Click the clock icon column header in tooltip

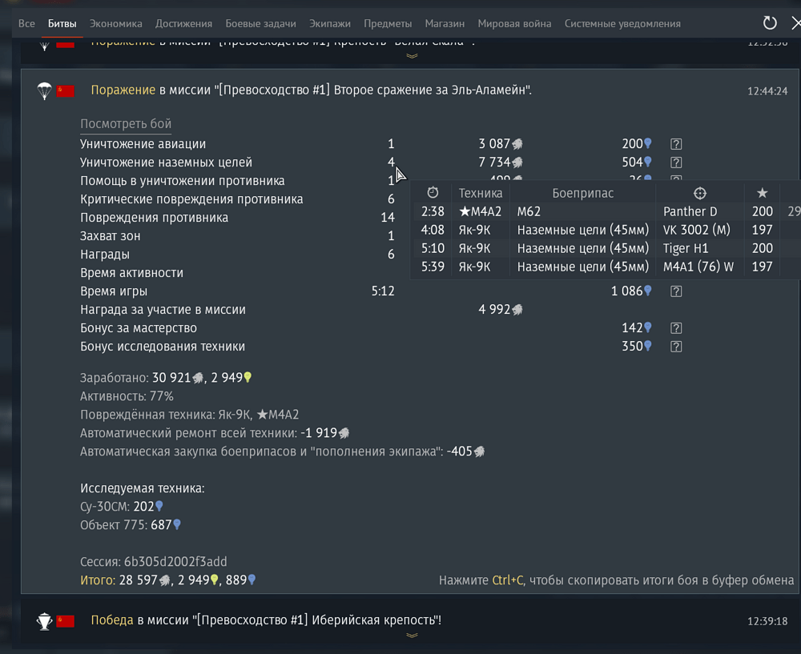coord(433,192)
